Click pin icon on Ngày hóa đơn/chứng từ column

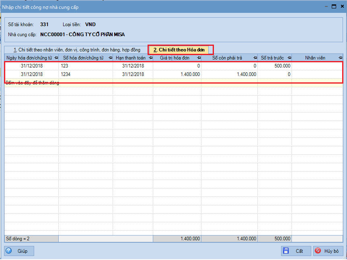55,58
